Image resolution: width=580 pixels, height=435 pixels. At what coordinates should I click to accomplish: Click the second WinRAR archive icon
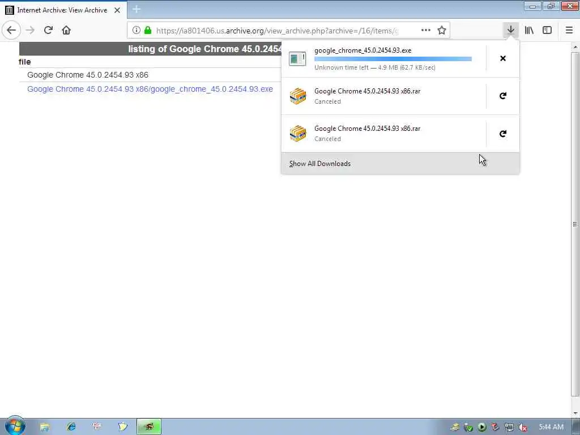298,134
